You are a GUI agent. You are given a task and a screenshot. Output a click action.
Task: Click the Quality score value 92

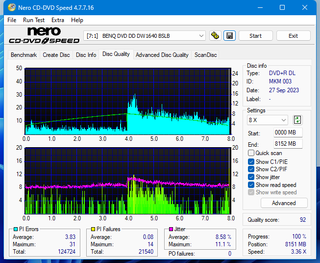point(303,220)
